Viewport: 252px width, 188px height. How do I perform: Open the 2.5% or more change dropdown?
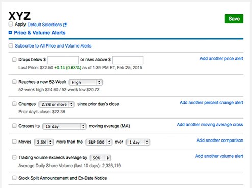point(57,104)
